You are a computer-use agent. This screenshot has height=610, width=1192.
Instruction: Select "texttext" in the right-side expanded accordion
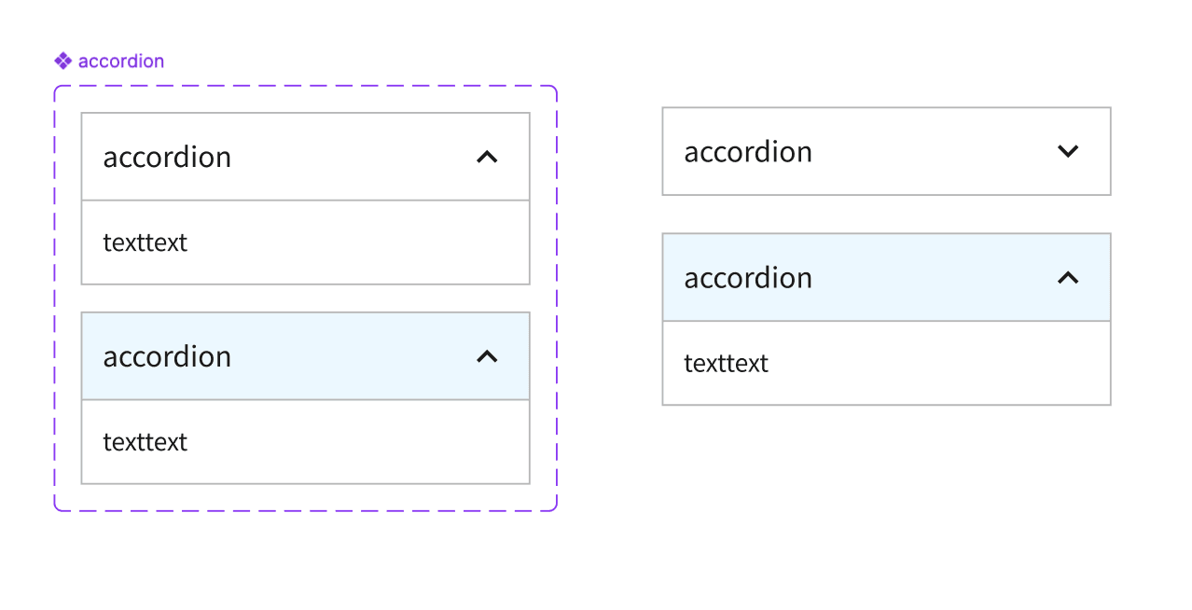(727, 363)
